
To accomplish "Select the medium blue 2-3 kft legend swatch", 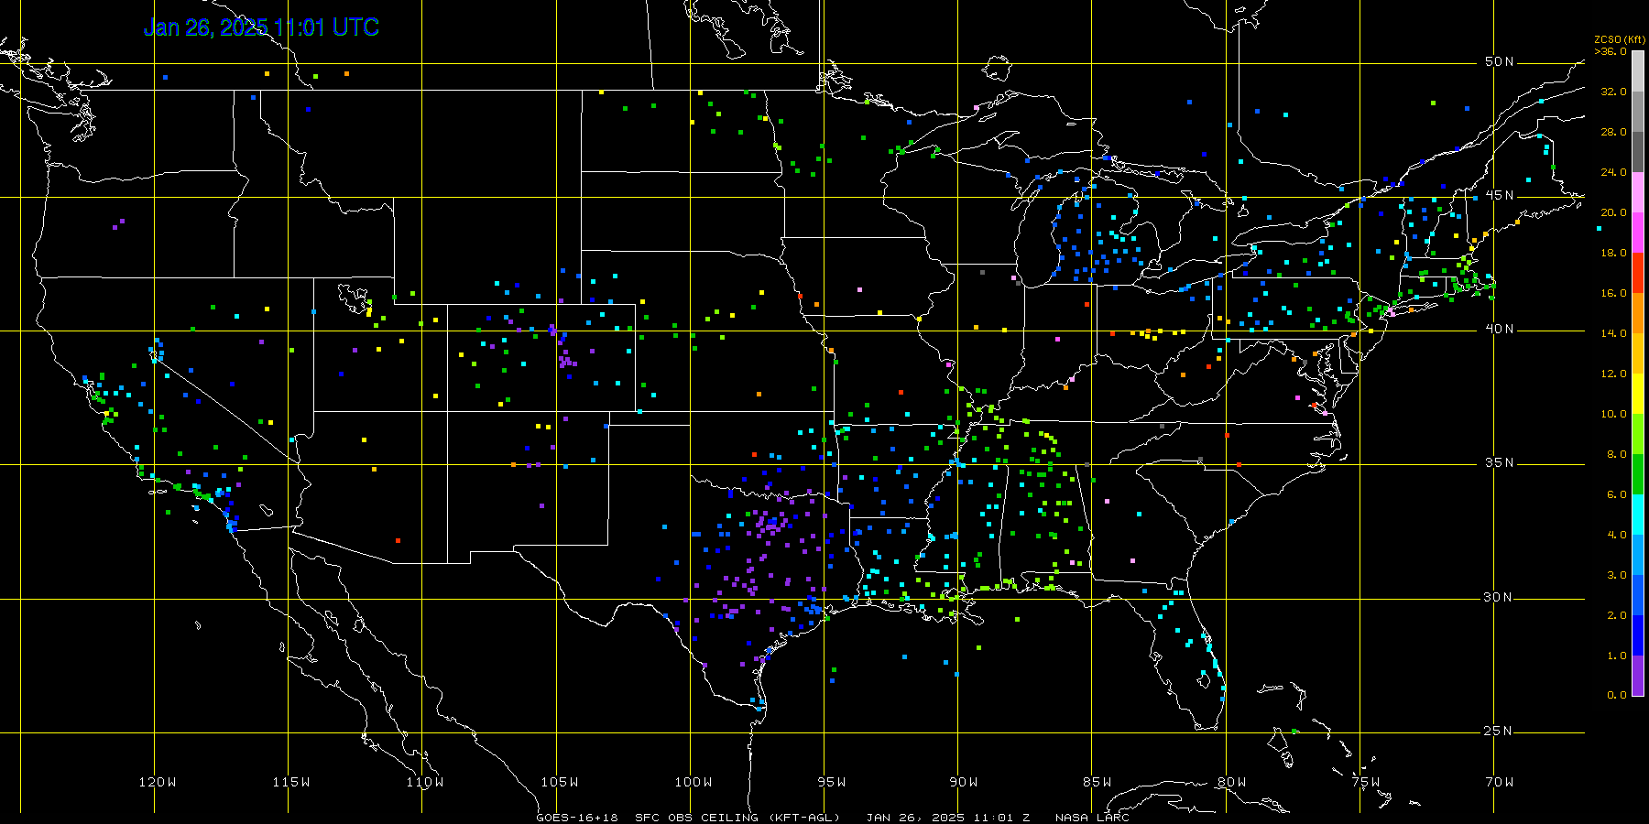I will pyautogui.click(x=1638, y=595).
